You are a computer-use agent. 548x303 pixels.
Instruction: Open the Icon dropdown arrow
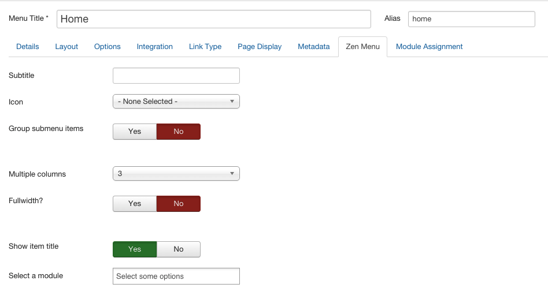[x=232, y=101]
